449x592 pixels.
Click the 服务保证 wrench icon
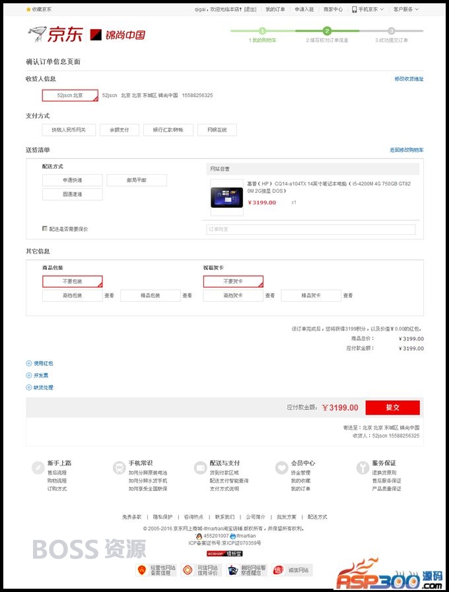coord(363,468)
